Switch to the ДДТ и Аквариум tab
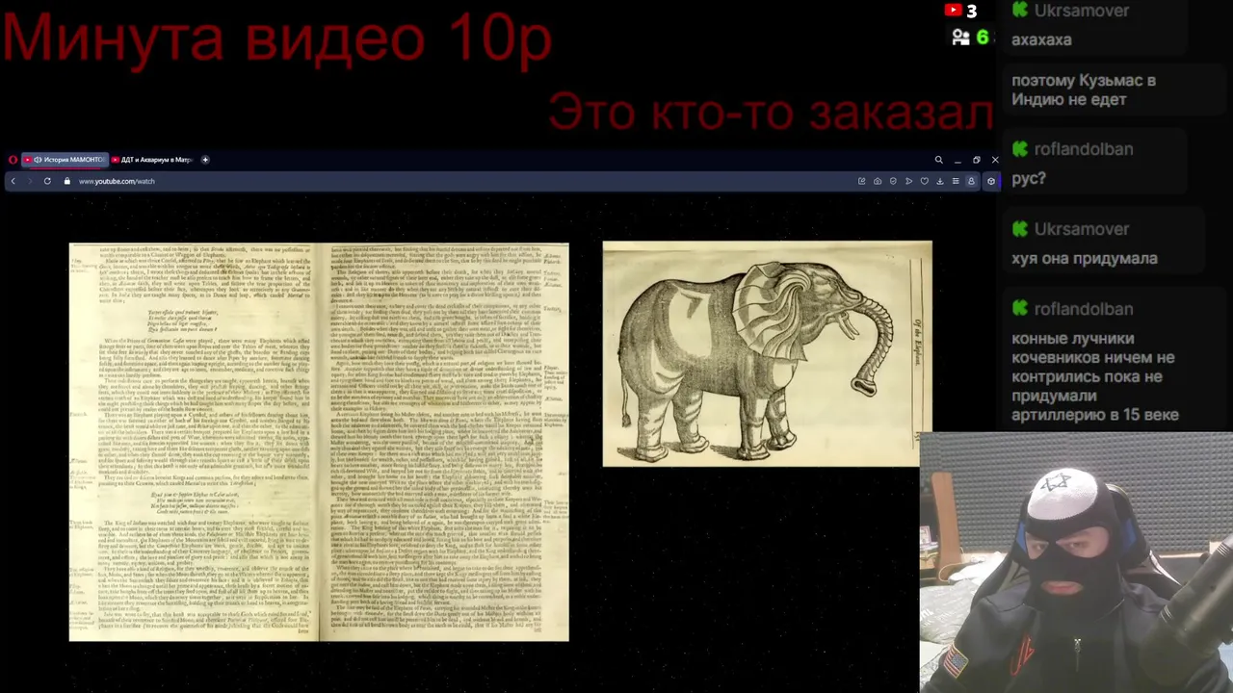 tap(152, 160)
